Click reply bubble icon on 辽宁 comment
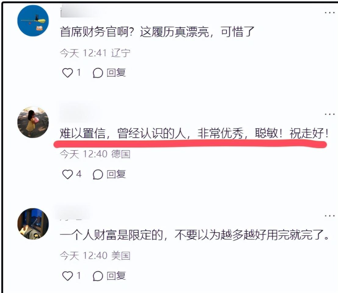The height and width of the screenshot is (293, 338). pos(98,73)
